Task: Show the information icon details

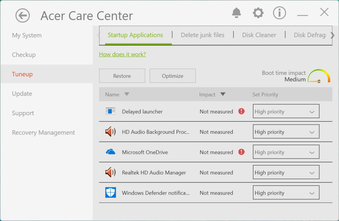Action: (279, 13)
